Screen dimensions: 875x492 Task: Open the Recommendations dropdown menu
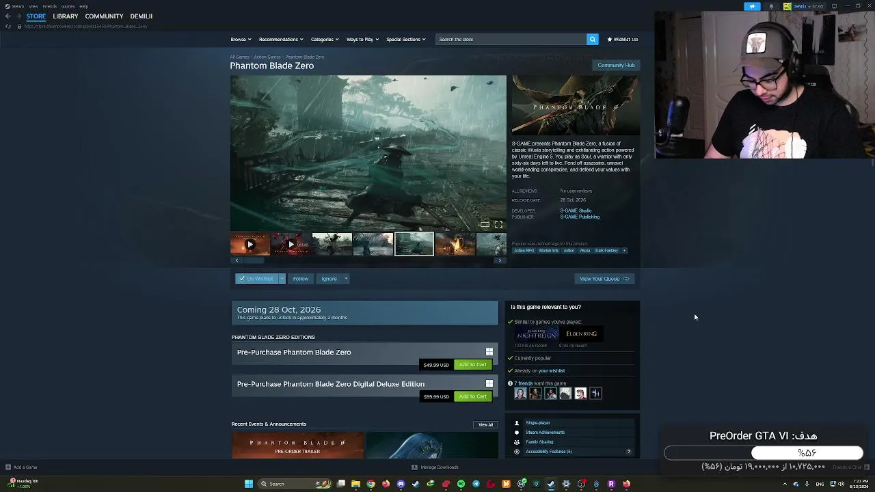280,40
